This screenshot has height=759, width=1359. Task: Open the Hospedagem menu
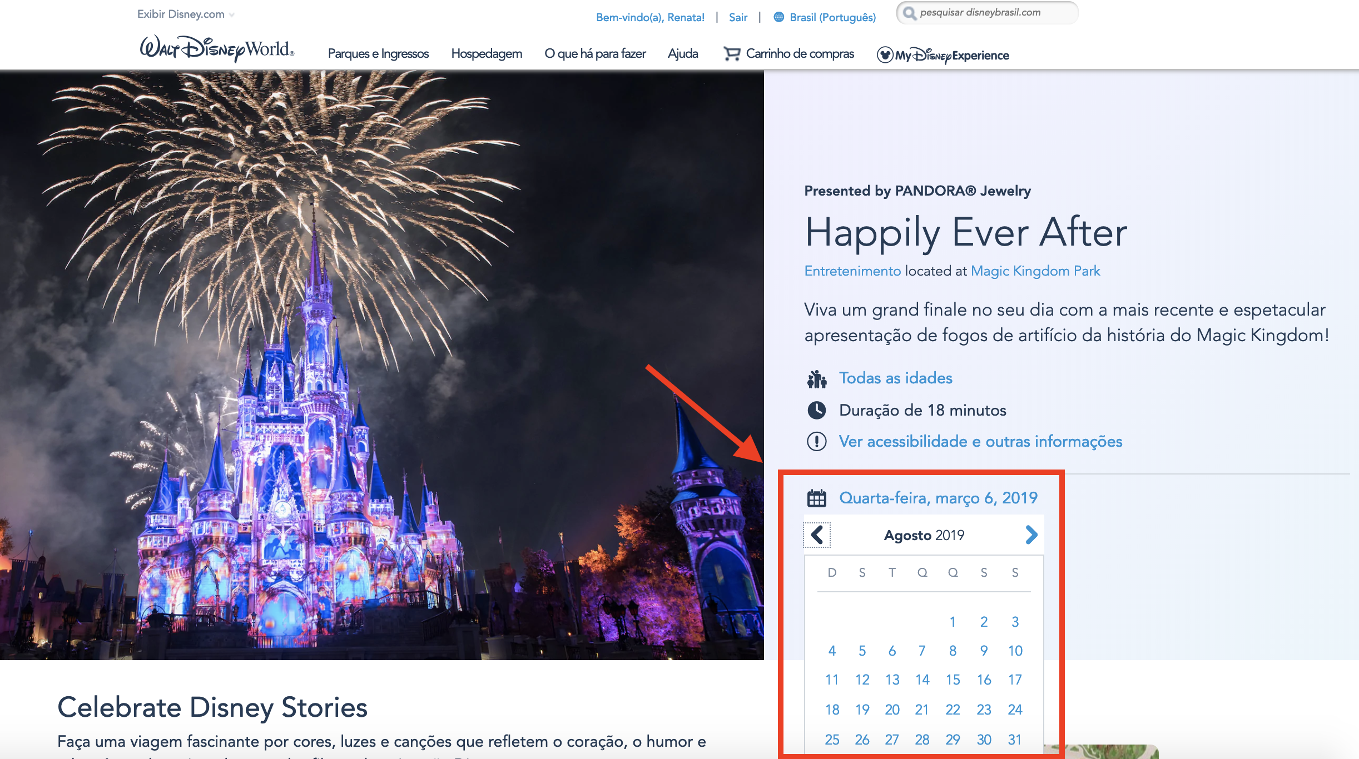tap(487, 54)
